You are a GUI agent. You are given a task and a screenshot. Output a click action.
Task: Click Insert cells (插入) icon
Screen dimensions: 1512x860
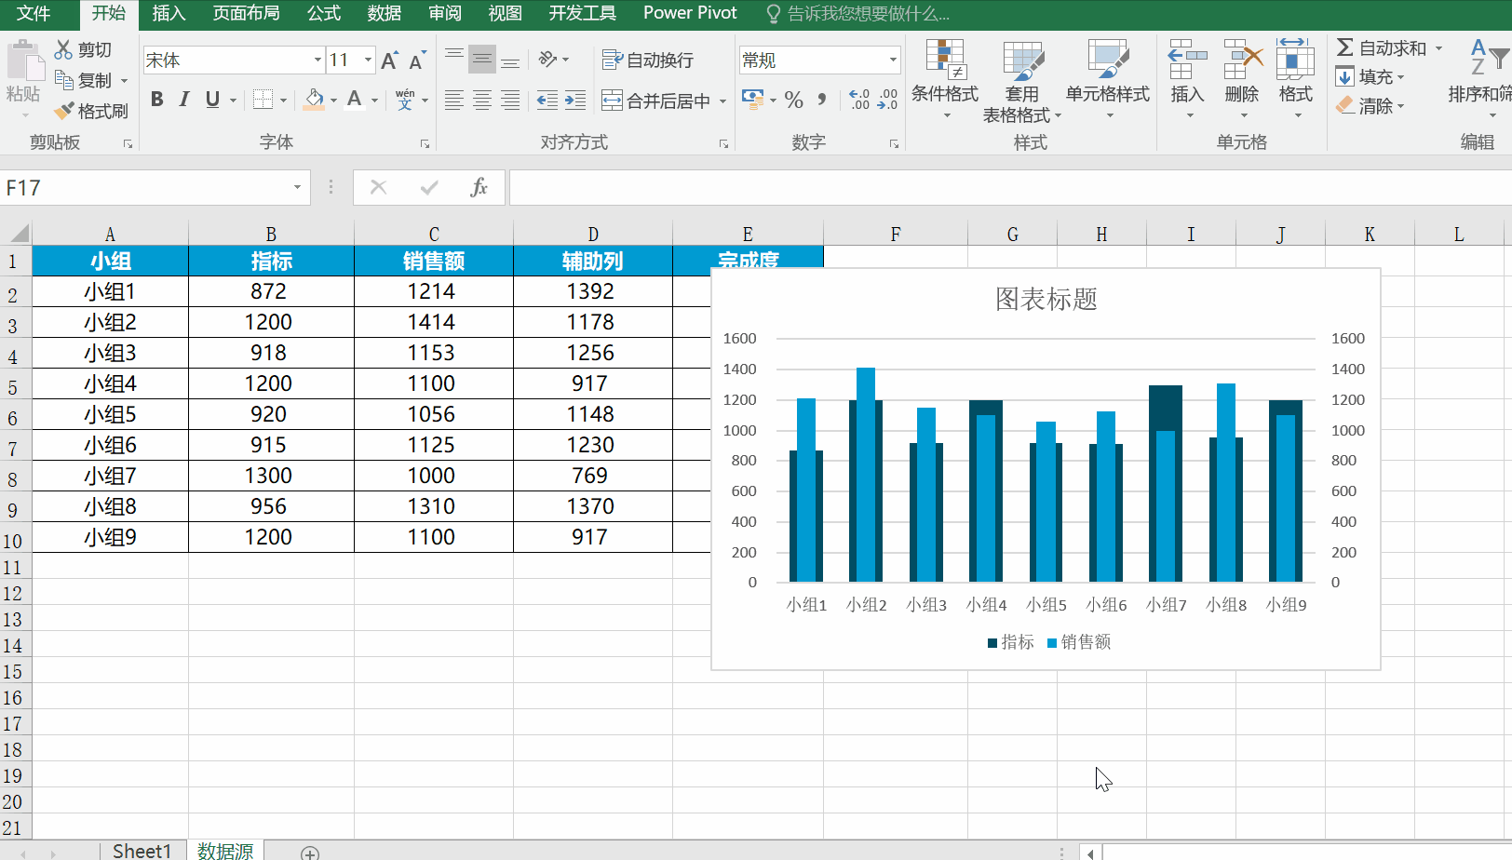coord(1188,60)
